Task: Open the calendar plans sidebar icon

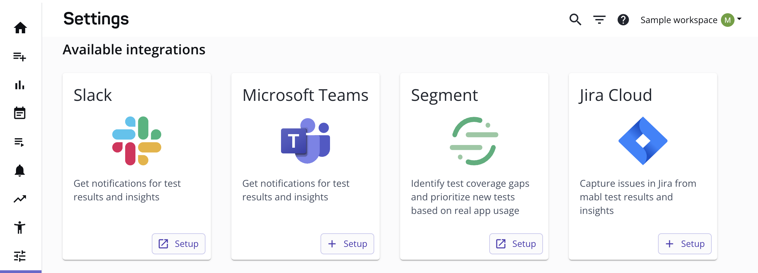Action: click(x=20, y=113)
